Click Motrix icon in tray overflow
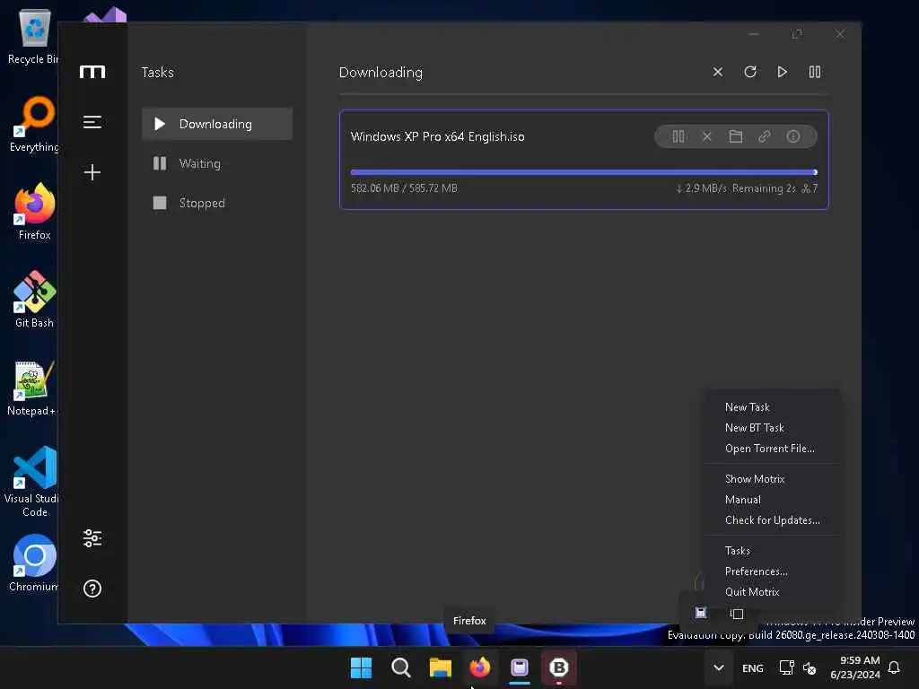The image size is (919, 689). coord(700,613)
